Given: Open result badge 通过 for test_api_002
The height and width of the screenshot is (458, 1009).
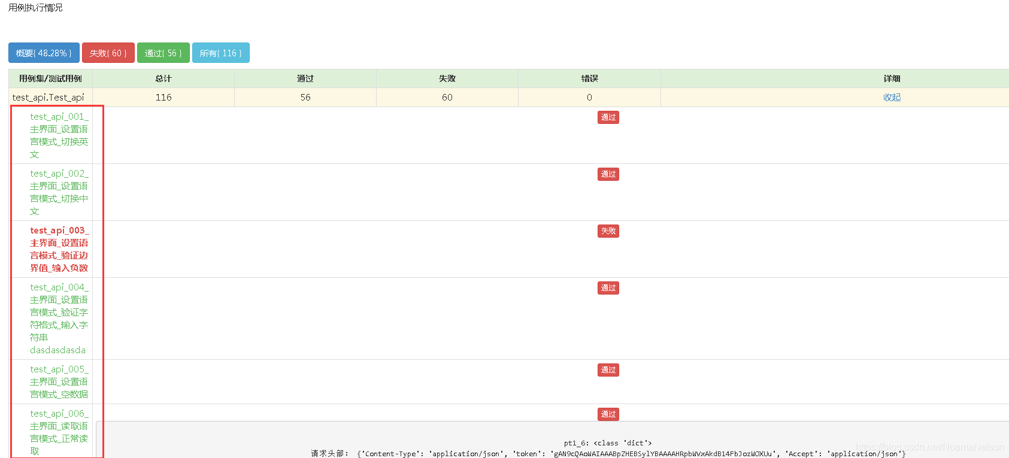Looking at the screenshot, I should tap(608, 174).
